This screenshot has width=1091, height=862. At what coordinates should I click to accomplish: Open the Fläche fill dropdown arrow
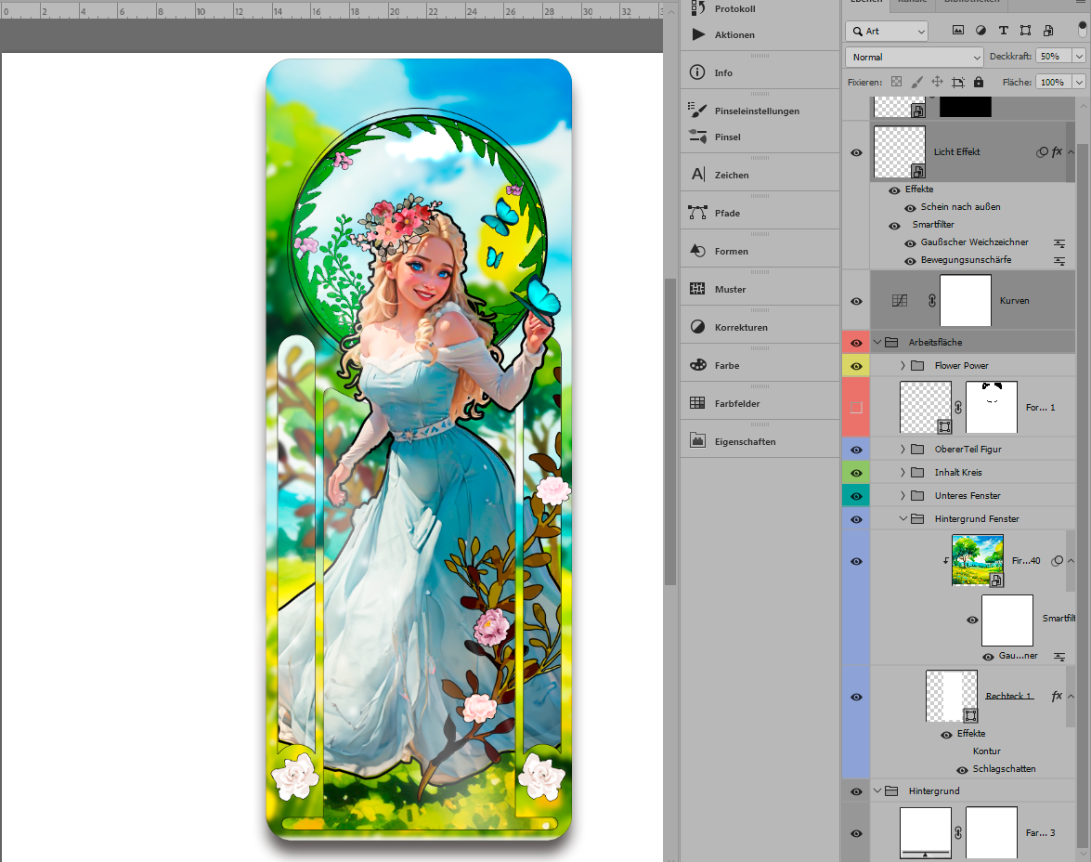(x=1079, y=82)
